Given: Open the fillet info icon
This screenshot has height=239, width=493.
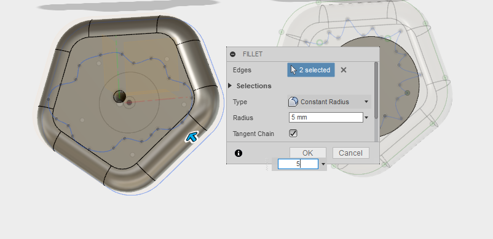Looking at the screenshot, I should click(x=239, y=153).
